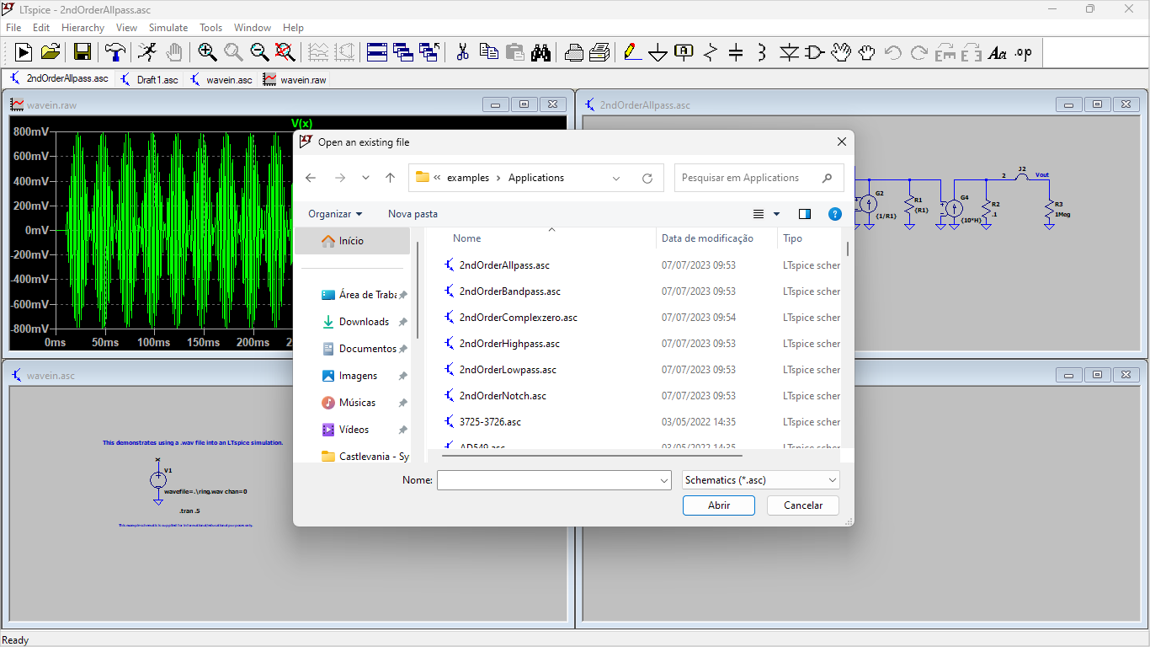Open the Control Panel hammer icon
Screen dimensions: 1150x647
[x=115, y=52]
